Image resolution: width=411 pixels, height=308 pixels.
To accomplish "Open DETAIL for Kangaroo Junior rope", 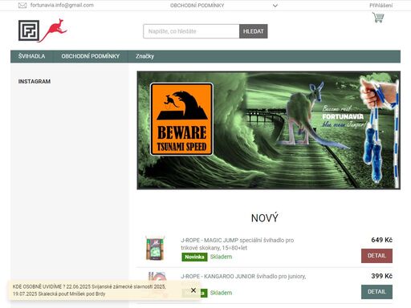I will [376, 292].
